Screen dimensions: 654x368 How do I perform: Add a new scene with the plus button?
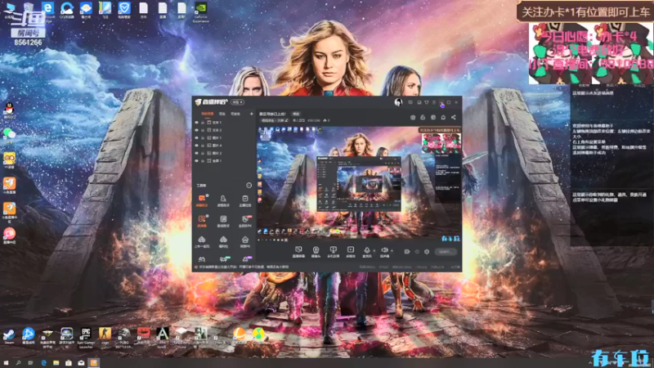coord(252,114)
